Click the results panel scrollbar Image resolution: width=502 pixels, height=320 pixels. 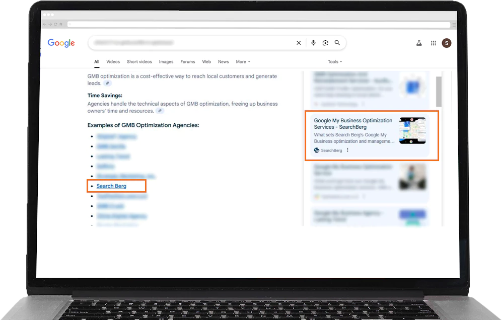tap(439, 92)
